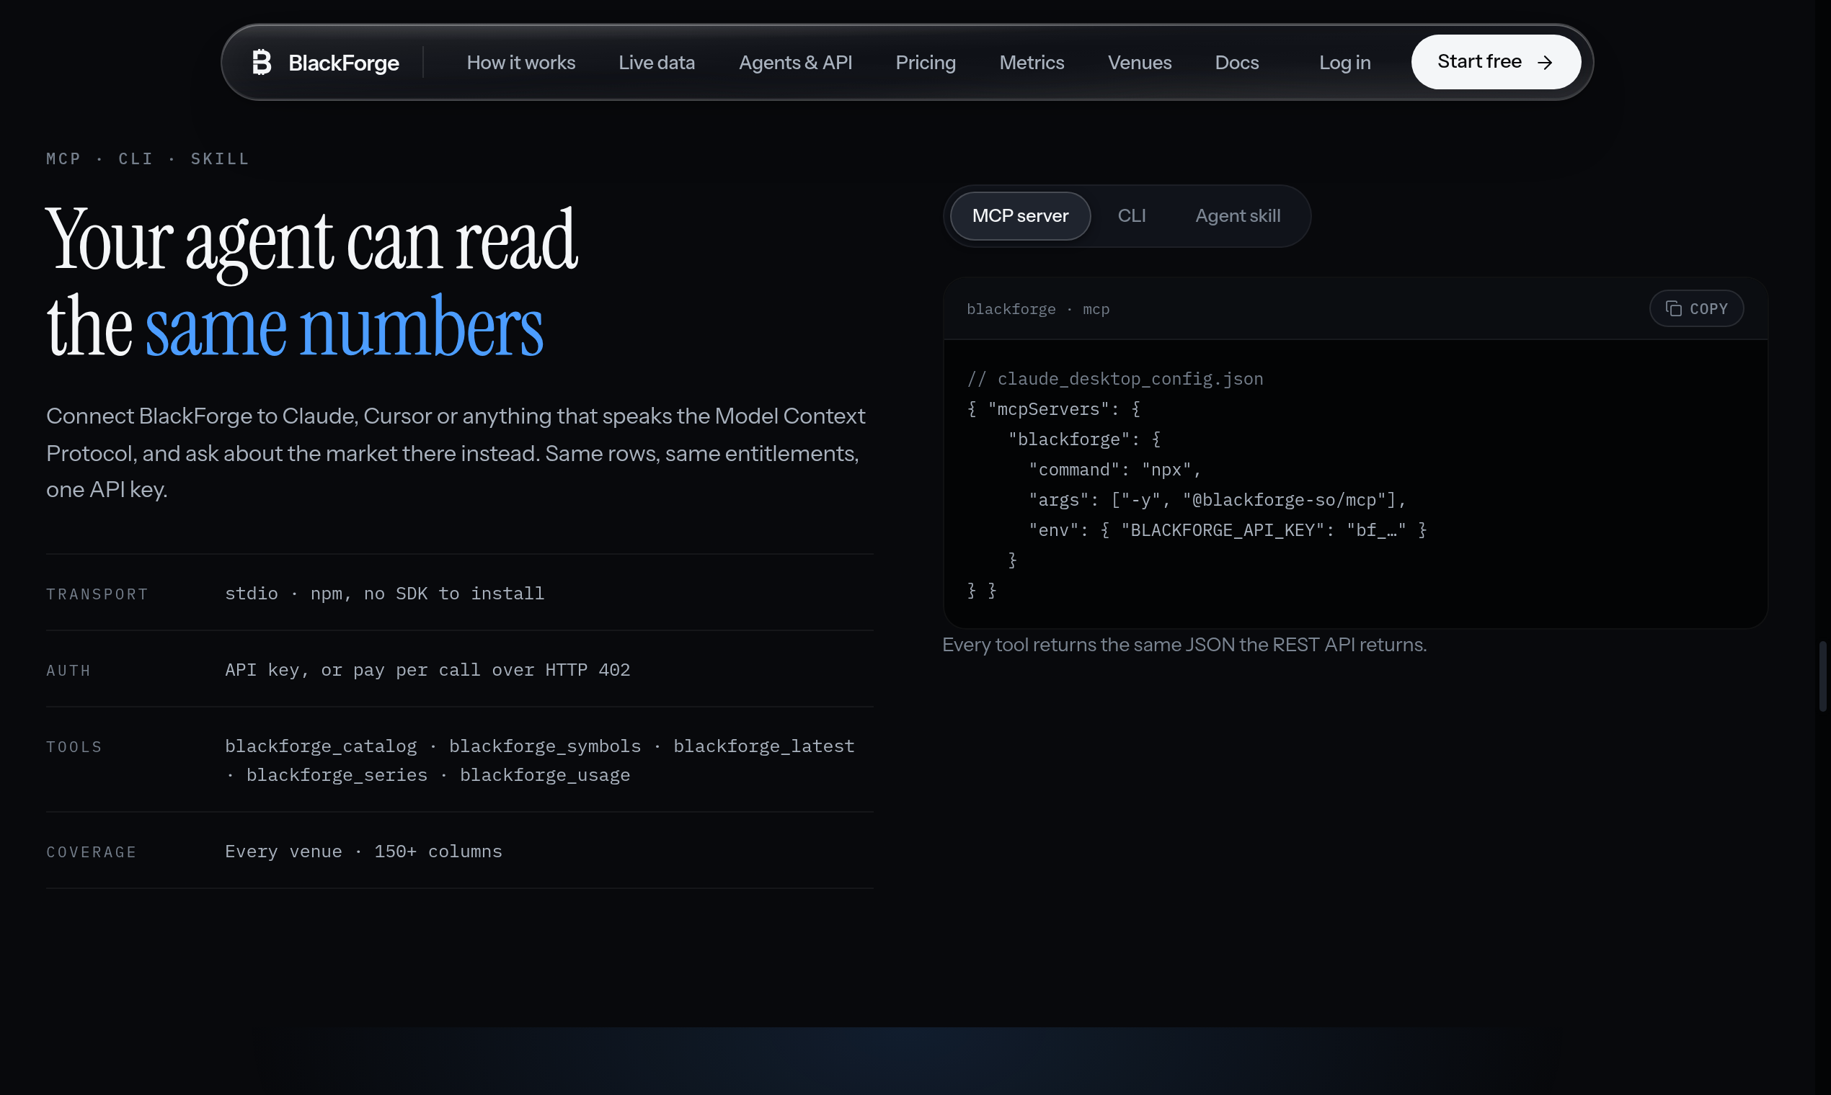Screen dimensions: 1831x1095
Task: Click the BlackForge logo icon
Action: (x=262, y=62)
